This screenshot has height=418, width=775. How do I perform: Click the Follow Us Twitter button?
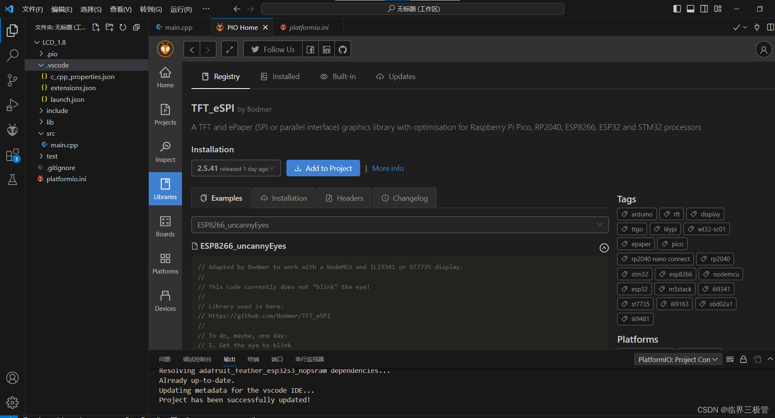(x=273, y=50)
